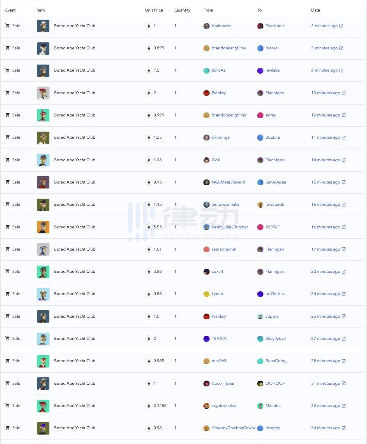Image resolution: width=367 pixels, height=444 pixels.
Task: Visit NGBMetaShpend's profile
Action: point(228,182)
